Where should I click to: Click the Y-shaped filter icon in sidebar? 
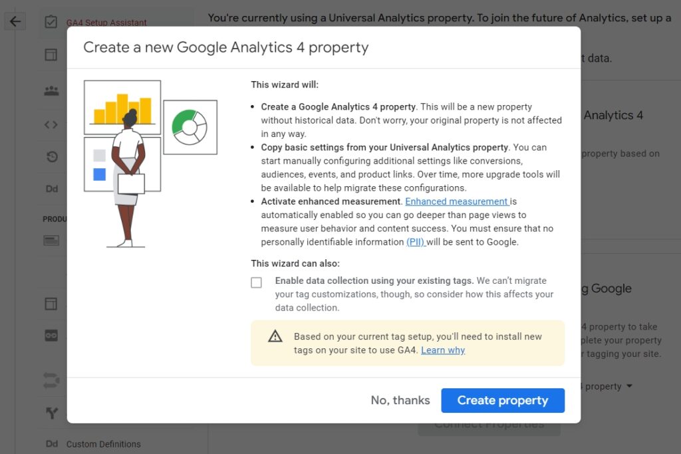pyautogui.click(x=51, y=413)
